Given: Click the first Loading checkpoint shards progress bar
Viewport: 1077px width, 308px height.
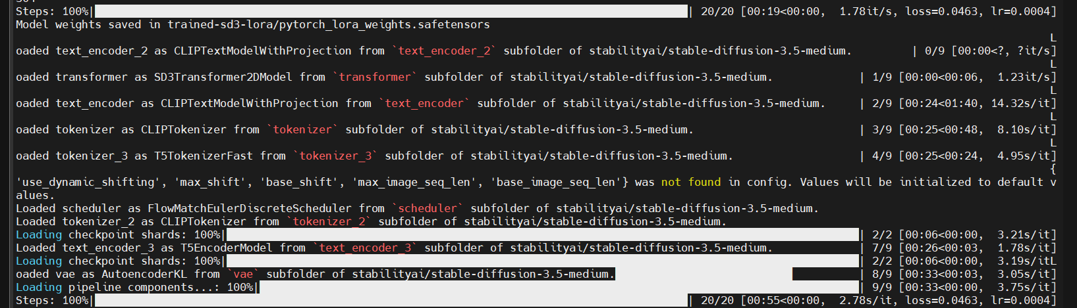Looking at the screenshot, I should coord(543,235).
